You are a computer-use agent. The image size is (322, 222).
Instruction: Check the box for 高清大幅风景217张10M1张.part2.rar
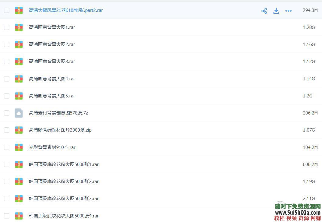coord(6,10)
